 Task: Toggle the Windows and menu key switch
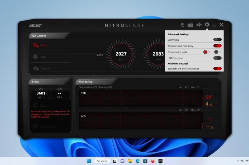coord(217,46)
